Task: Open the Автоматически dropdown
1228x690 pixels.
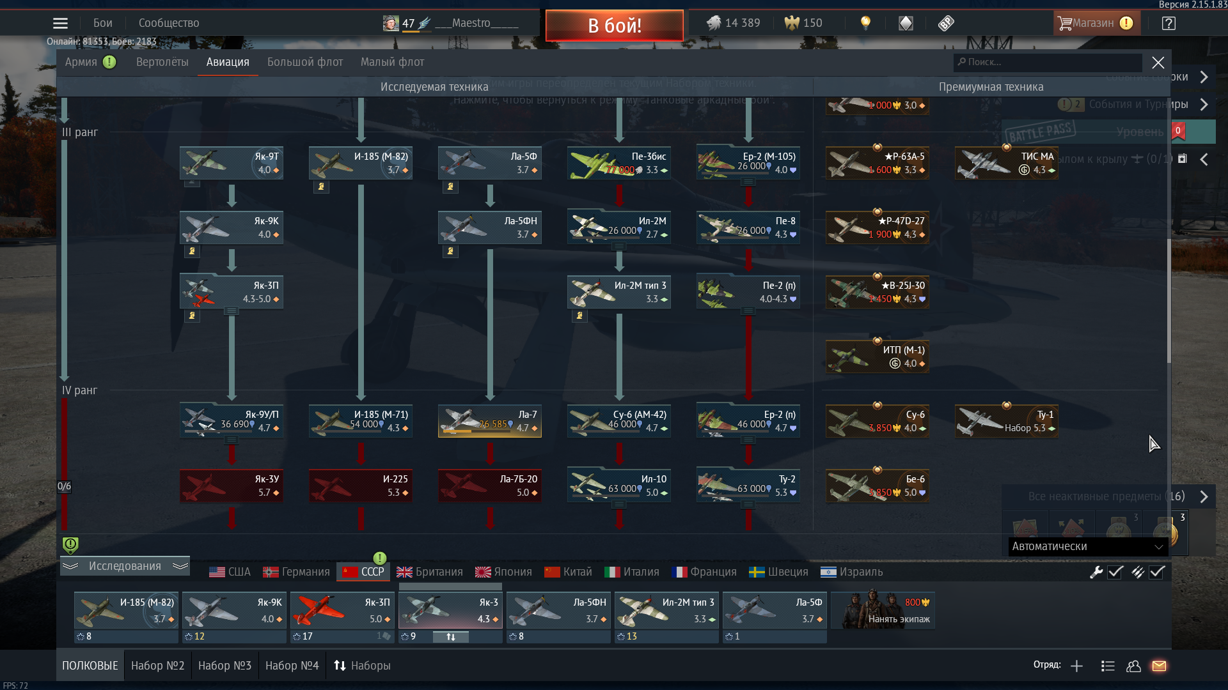Action: pos(1088,546)
